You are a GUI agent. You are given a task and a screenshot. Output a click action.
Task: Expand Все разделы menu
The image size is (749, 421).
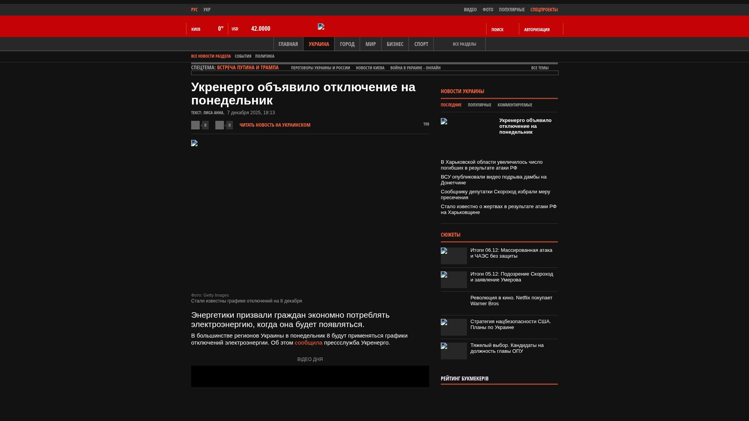464,44
